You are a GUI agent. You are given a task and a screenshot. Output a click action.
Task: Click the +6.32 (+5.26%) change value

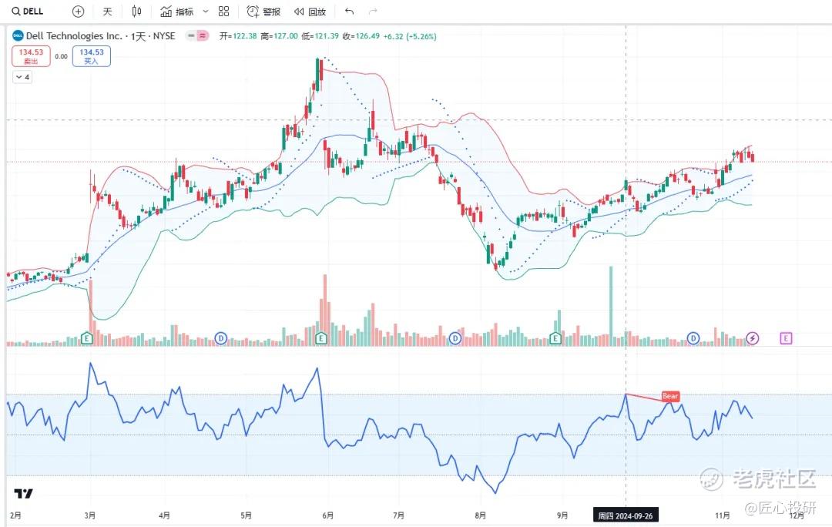410,36
